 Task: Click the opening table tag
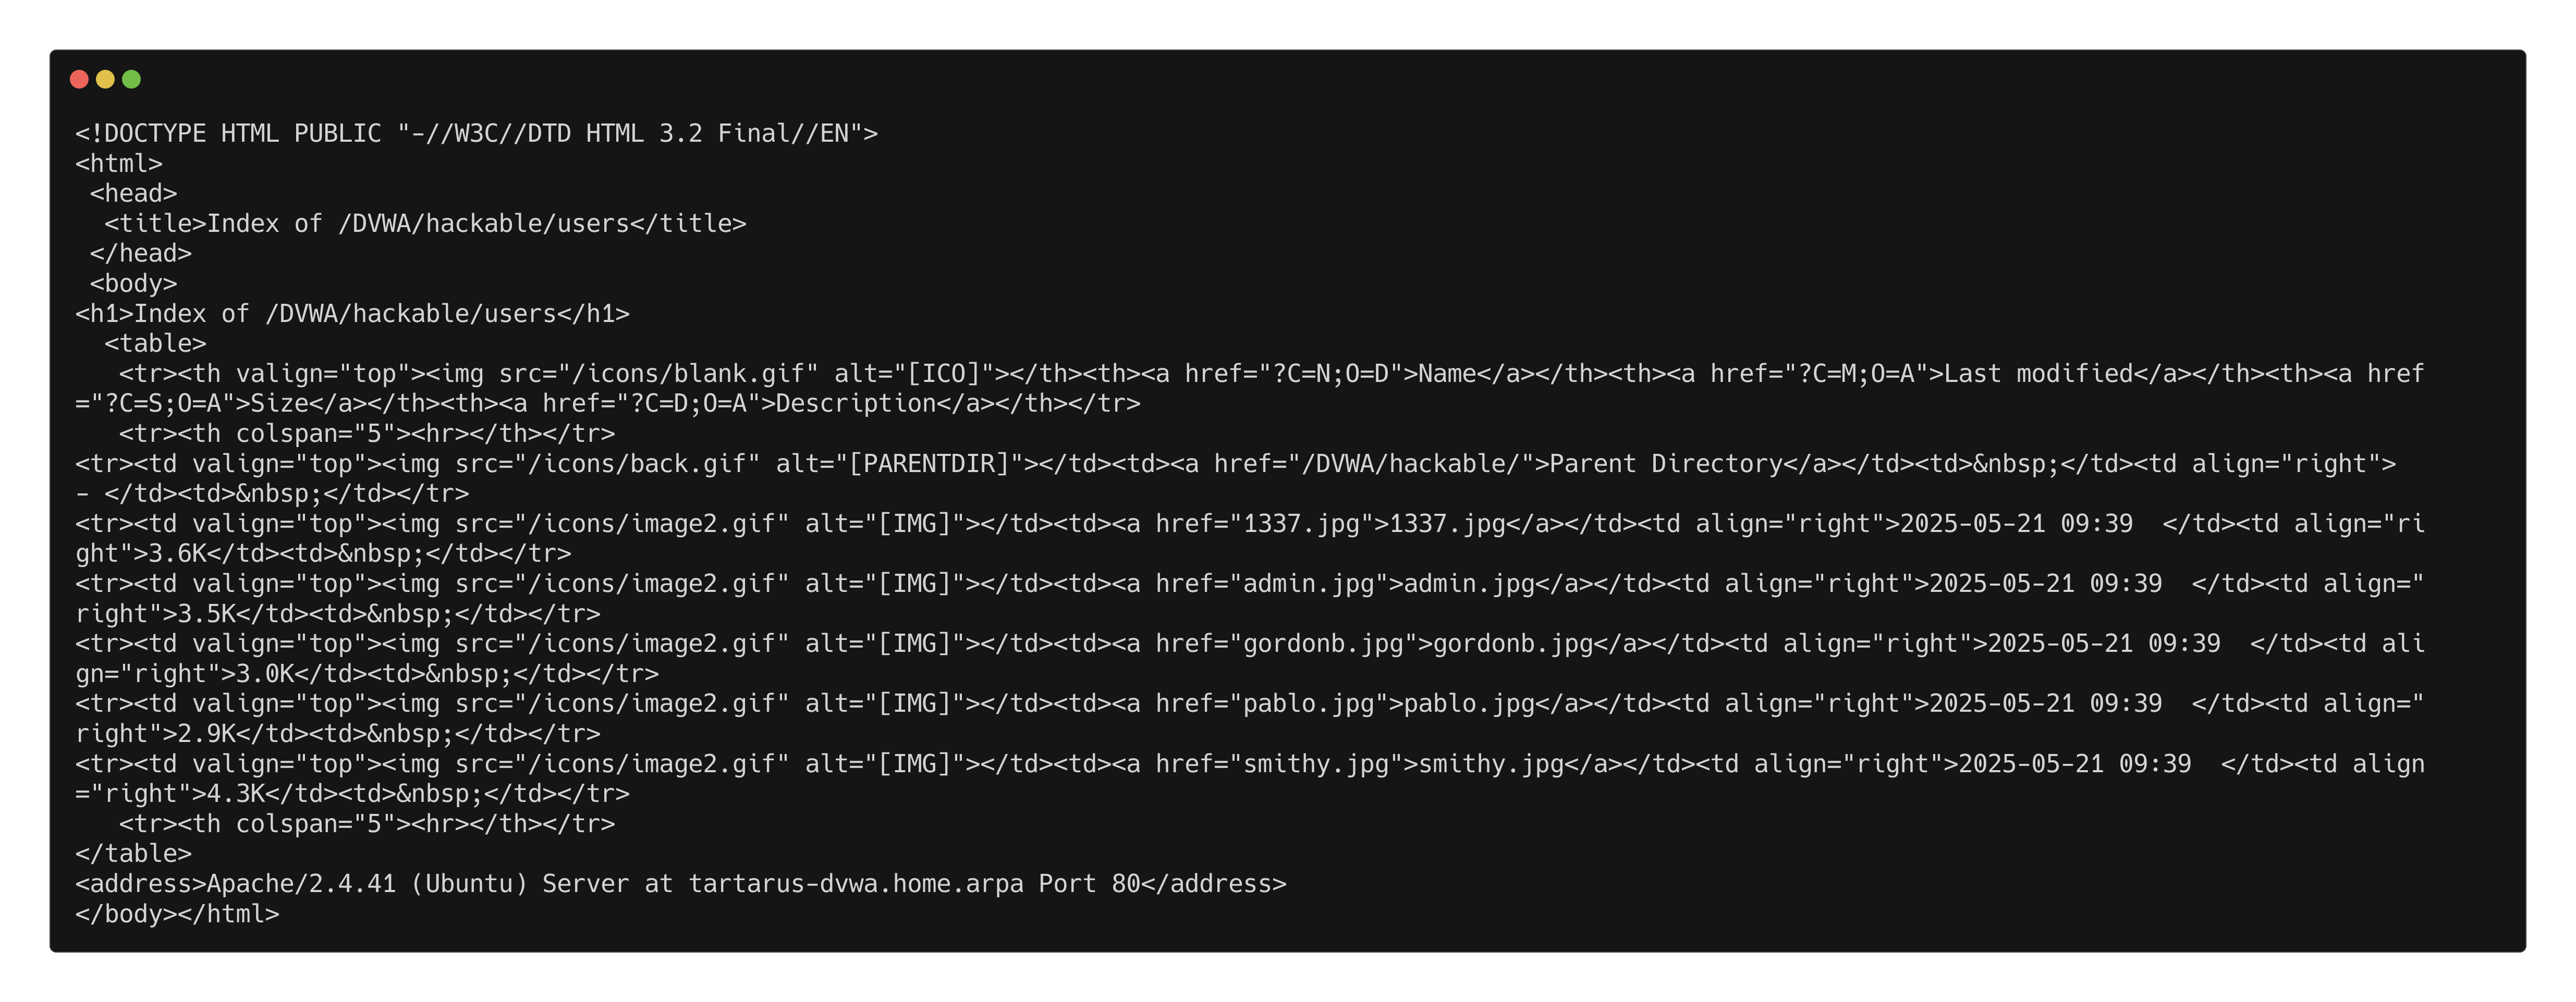click(155, 344)
